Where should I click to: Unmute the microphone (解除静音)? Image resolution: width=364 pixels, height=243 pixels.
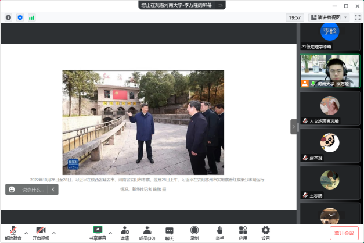pyautogui.click(x=13, y=232)
